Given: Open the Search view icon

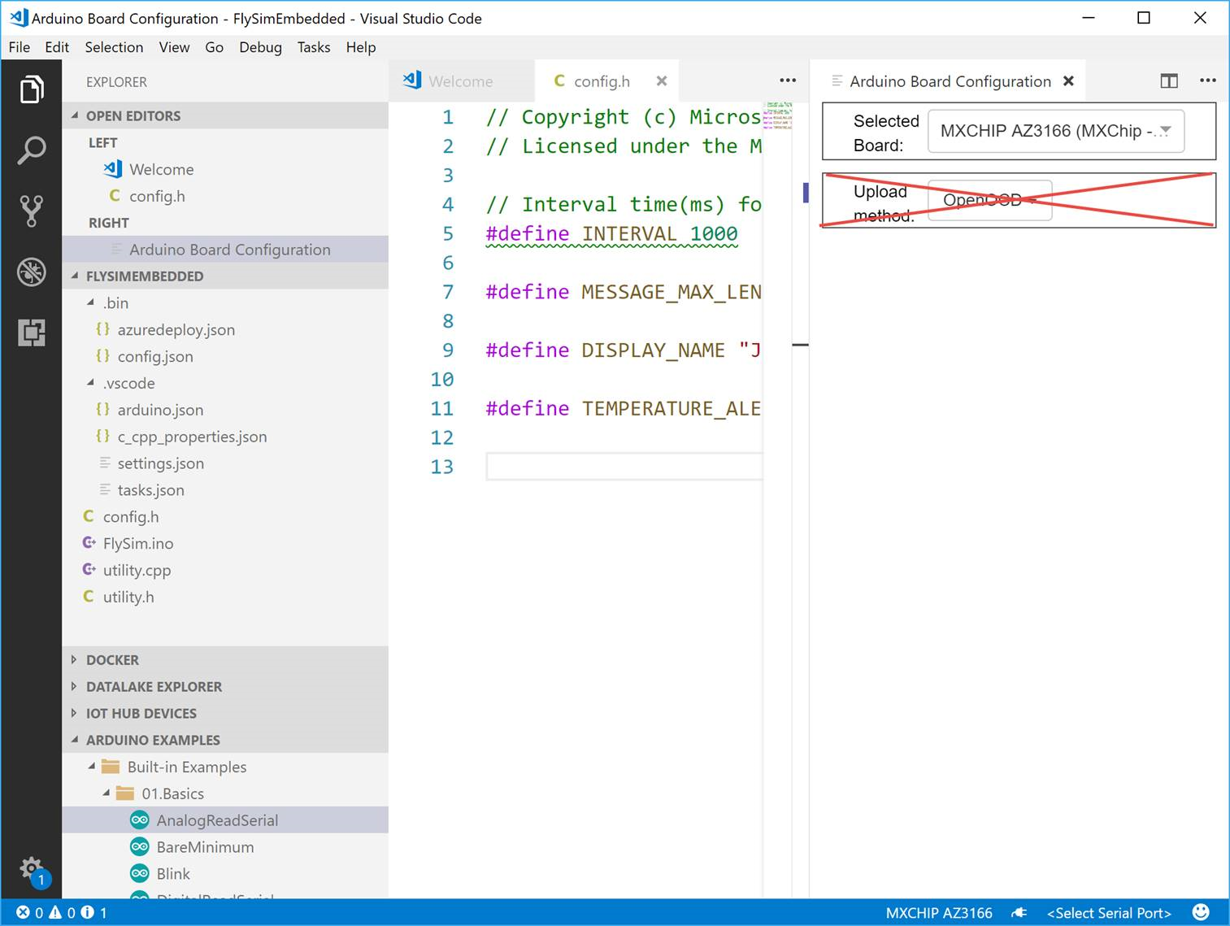Looking at the screenshot, I should (x=31, y=150).
